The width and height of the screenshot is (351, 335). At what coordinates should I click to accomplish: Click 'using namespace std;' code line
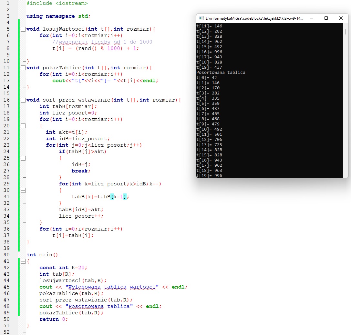58,16
